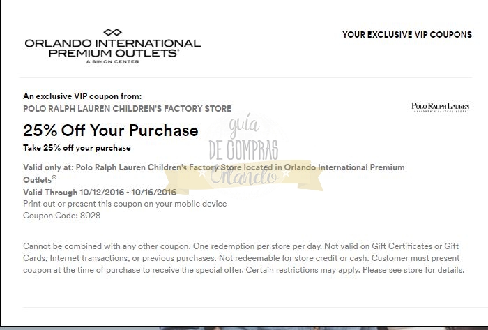This screenshot has height=330, width=488.
Task: Click the Polo Ralph Lauren Children's Factory Store name
Action: pos(127,108)
